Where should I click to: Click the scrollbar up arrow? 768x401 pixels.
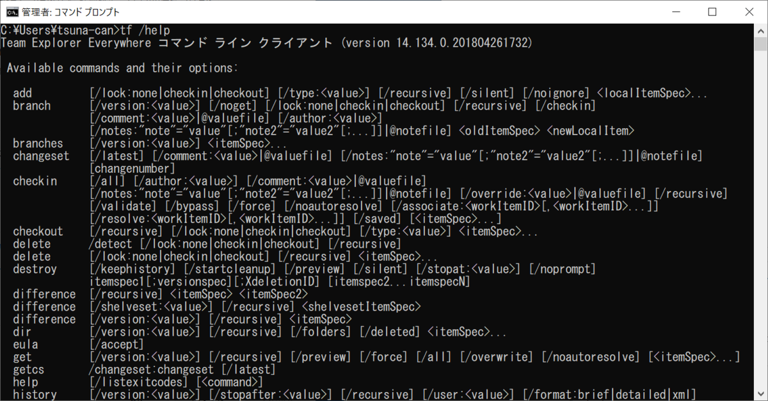[760, 29]
